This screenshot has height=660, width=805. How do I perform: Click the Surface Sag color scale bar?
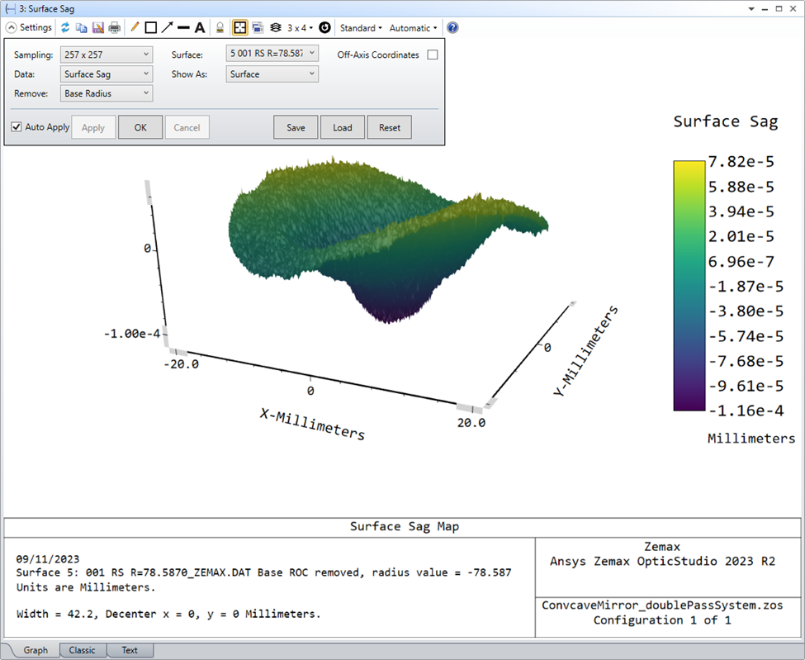[x=689, y=286]
